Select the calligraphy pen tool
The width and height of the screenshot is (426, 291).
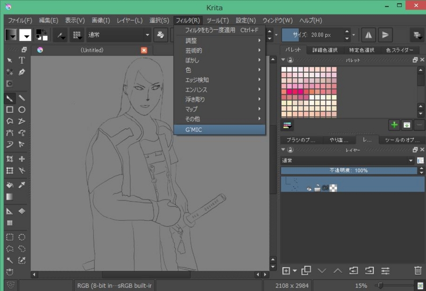(22, 72)
